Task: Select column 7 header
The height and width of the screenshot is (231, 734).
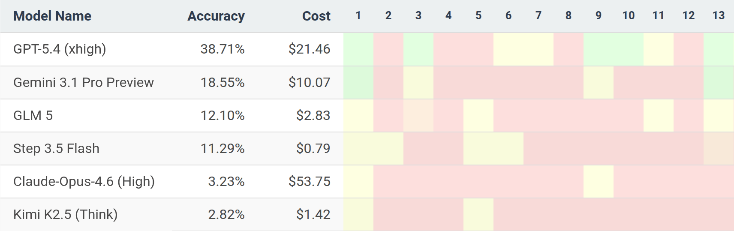Action: click(x=538, y=16)
